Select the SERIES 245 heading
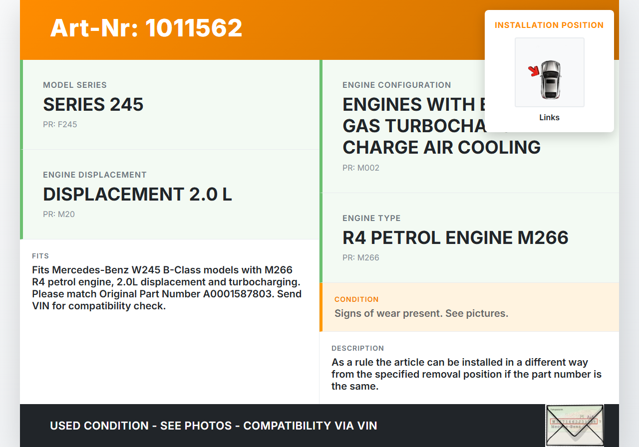The height and width of the screenshot is (447, 639). [x=93, y=104]
